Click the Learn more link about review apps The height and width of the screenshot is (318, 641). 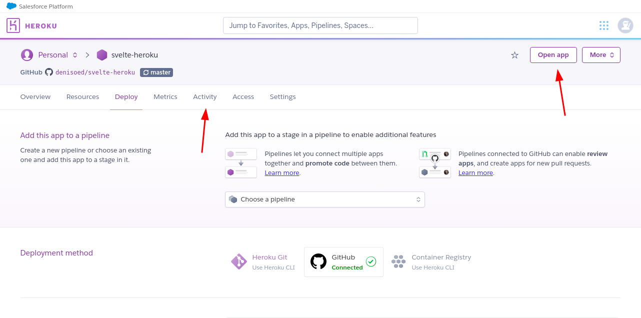475,173
